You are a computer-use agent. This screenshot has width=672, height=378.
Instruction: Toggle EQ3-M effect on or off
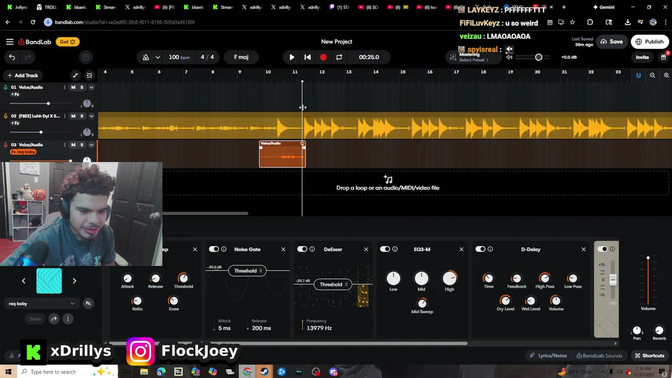pyautogui.click(x=385, y=249)
